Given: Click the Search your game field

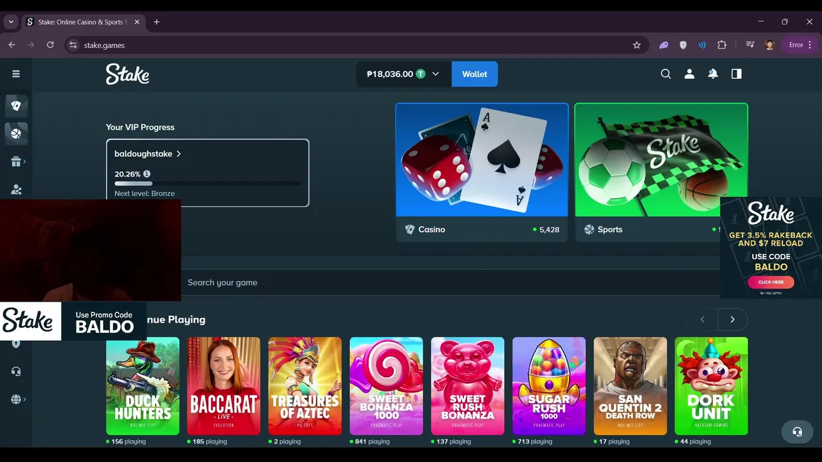Looking at the screenshot, I should [x=450, y=282].
